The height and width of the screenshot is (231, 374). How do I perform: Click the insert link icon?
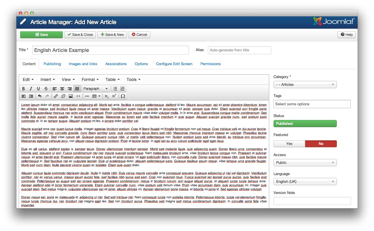pyautogui.click(x=56, y=96)
